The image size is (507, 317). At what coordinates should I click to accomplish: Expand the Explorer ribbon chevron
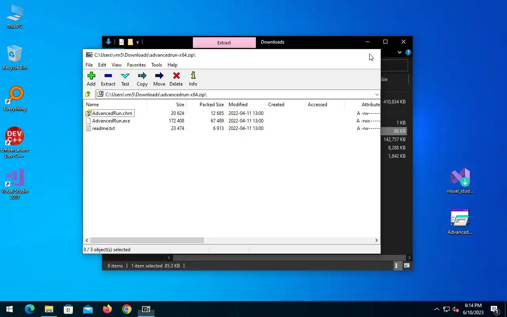pos(399,52)
